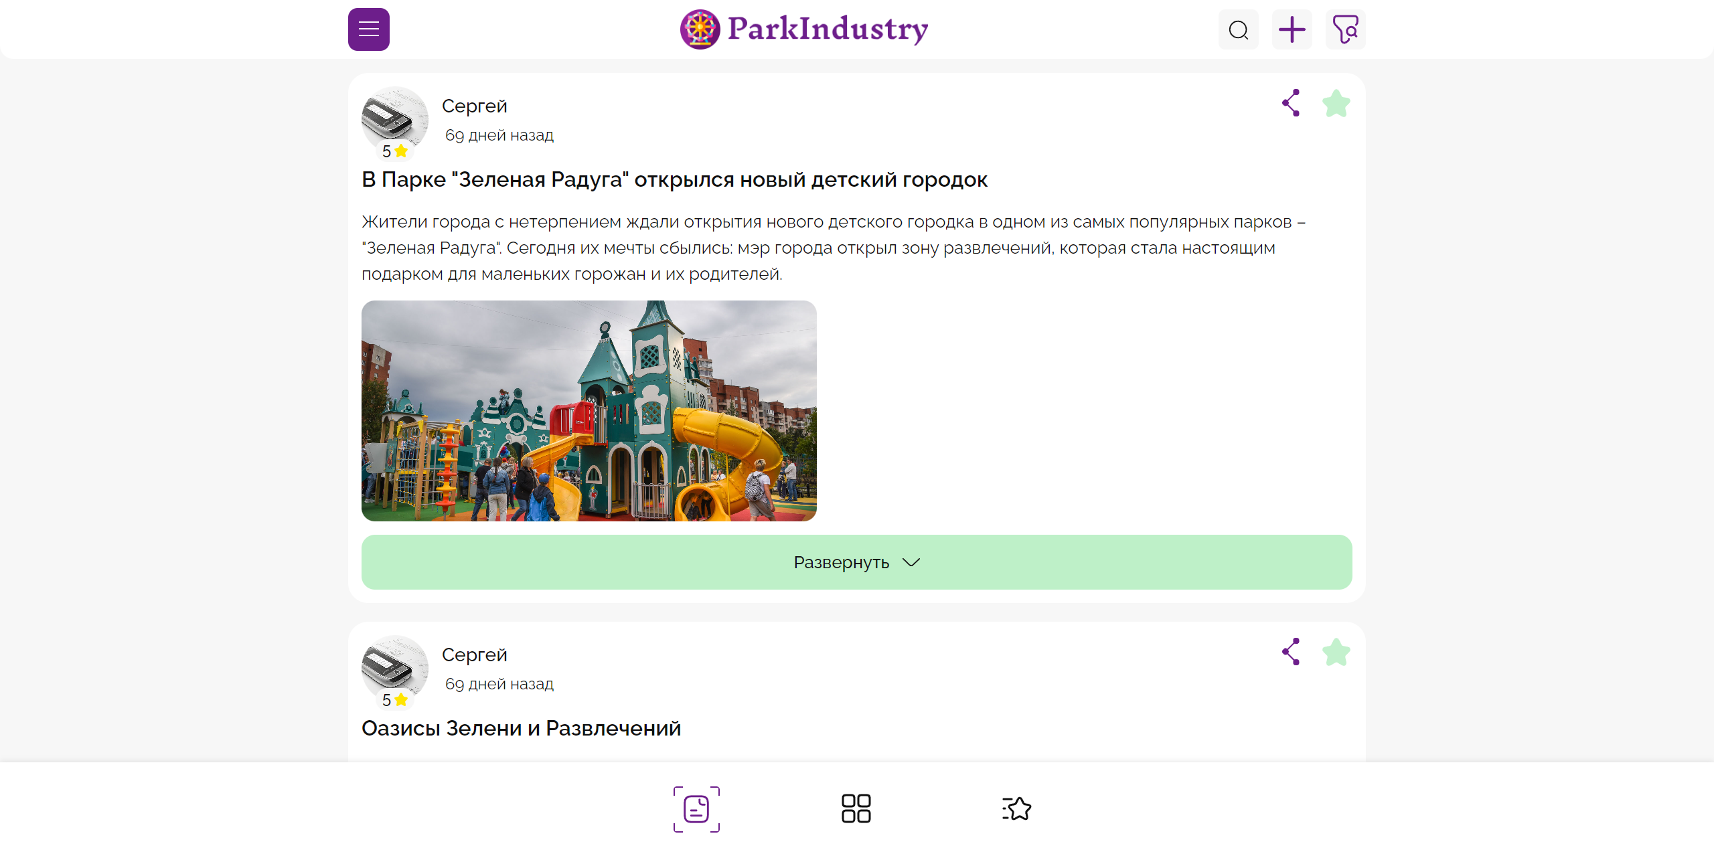
Task: Toggle favorite star on playground post
Action: (x=1336, y=104)
